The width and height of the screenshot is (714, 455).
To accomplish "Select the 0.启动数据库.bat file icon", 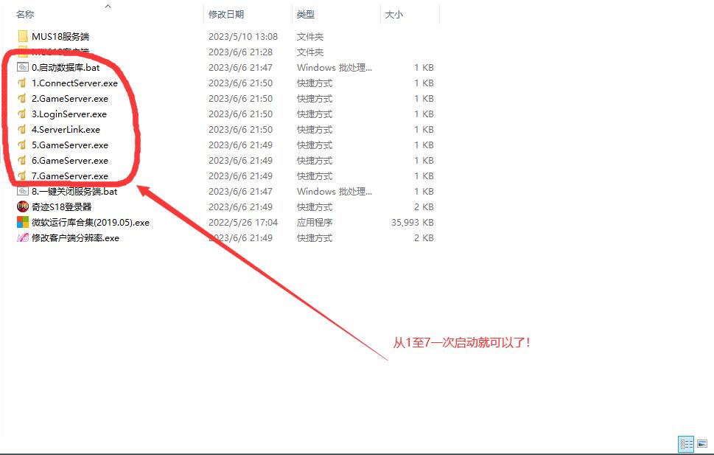I will [22, 67].
